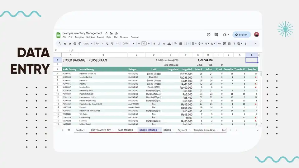The width and height of the screenshot is (299, 168).
Task: Open more number formats (123)
Action: tap(117, 44)
